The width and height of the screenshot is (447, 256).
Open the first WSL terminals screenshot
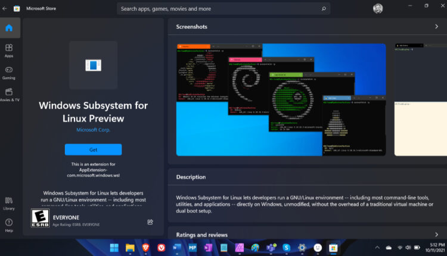281,99
